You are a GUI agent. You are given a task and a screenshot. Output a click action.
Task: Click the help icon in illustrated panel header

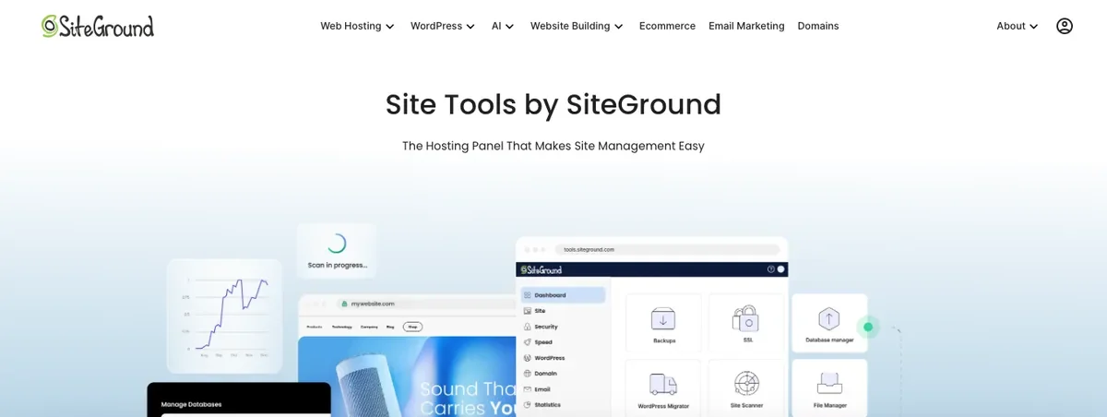point(771,269)
